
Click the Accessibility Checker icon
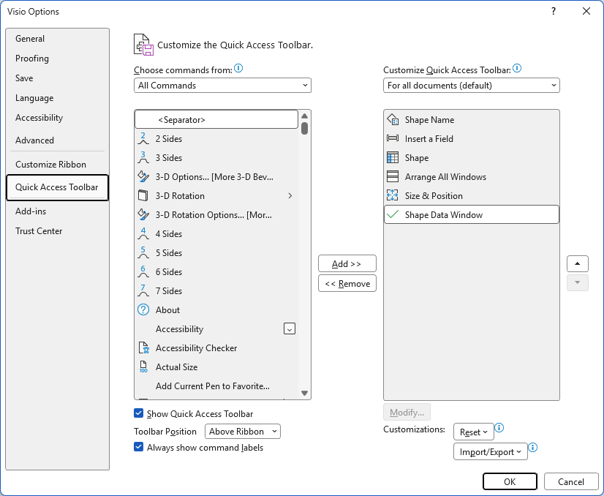click(x=143, y=347)
